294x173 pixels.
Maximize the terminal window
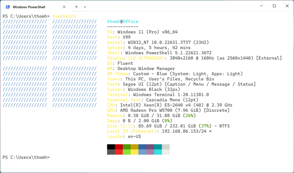point(274,6)
